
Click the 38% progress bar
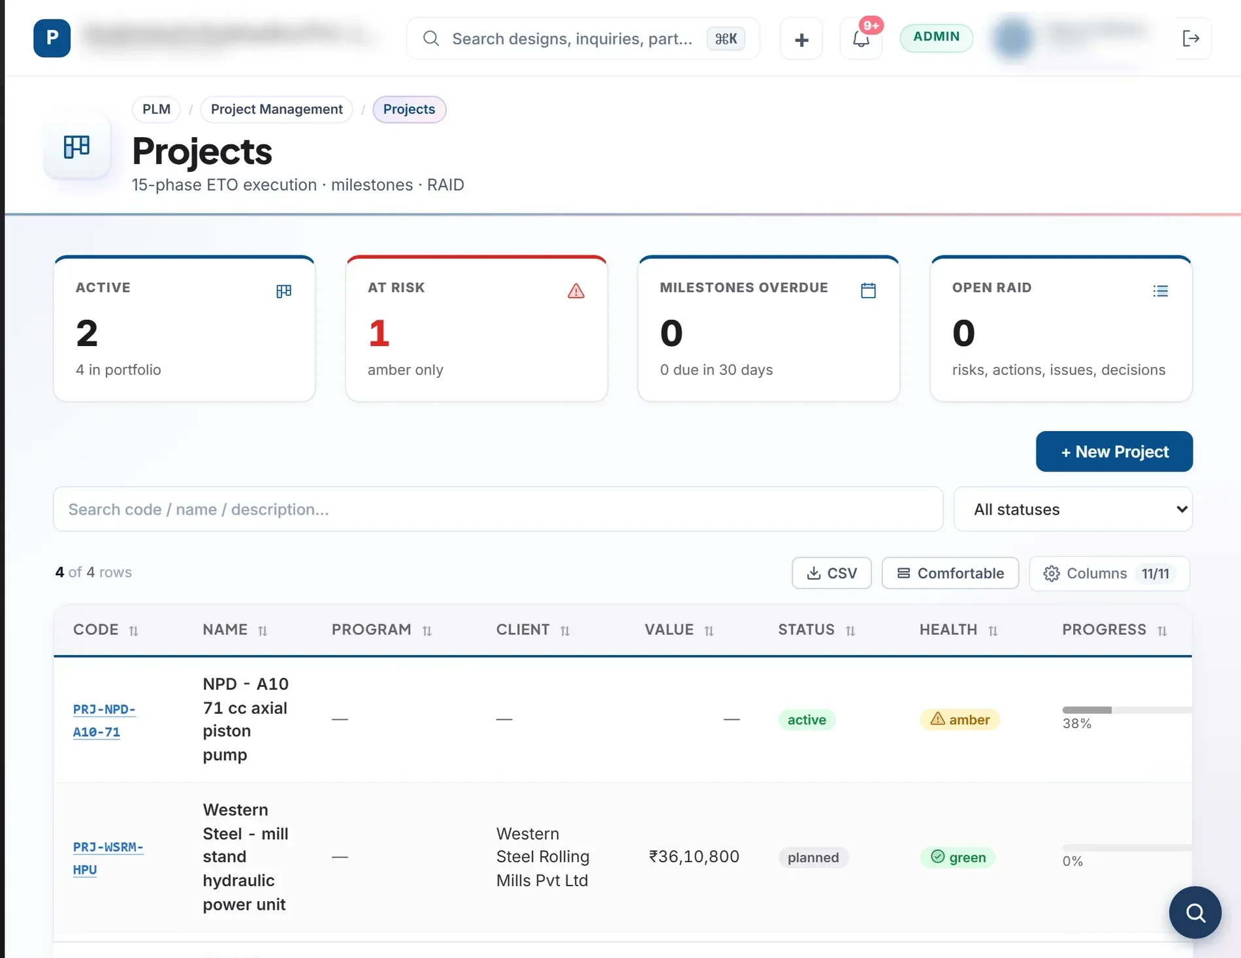1127,710
